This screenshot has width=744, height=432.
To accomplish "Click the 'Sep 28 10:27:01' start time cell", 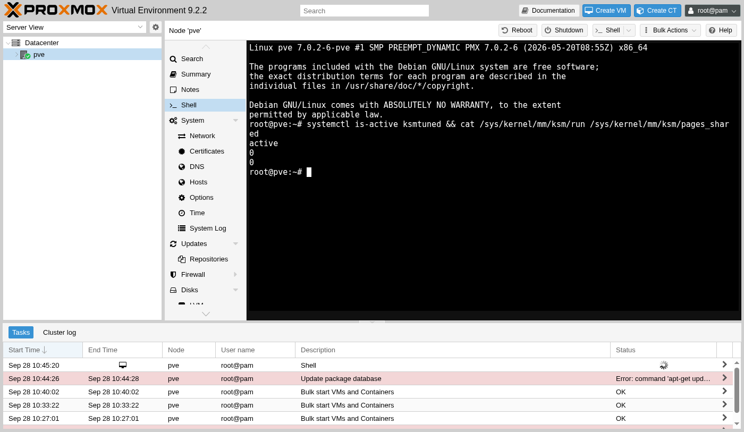I will click(x=43, y=418).
